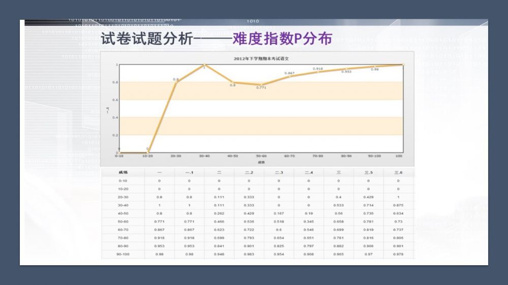The image size is (508, 285).
Task: Click the 0.983 cell in the 90-100 row
Action: 249,254
